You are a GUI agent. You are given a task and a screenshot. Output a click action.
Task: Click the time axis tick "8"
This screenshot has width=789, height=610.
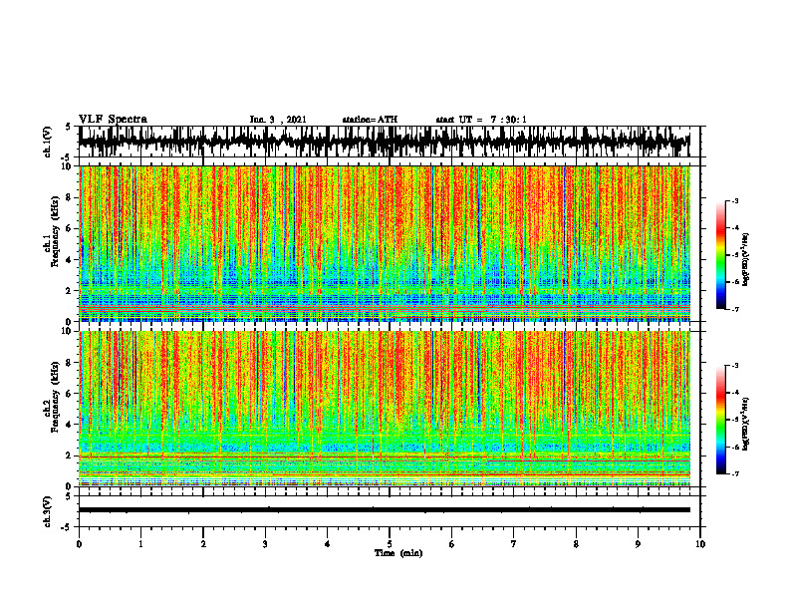point(576,544)
